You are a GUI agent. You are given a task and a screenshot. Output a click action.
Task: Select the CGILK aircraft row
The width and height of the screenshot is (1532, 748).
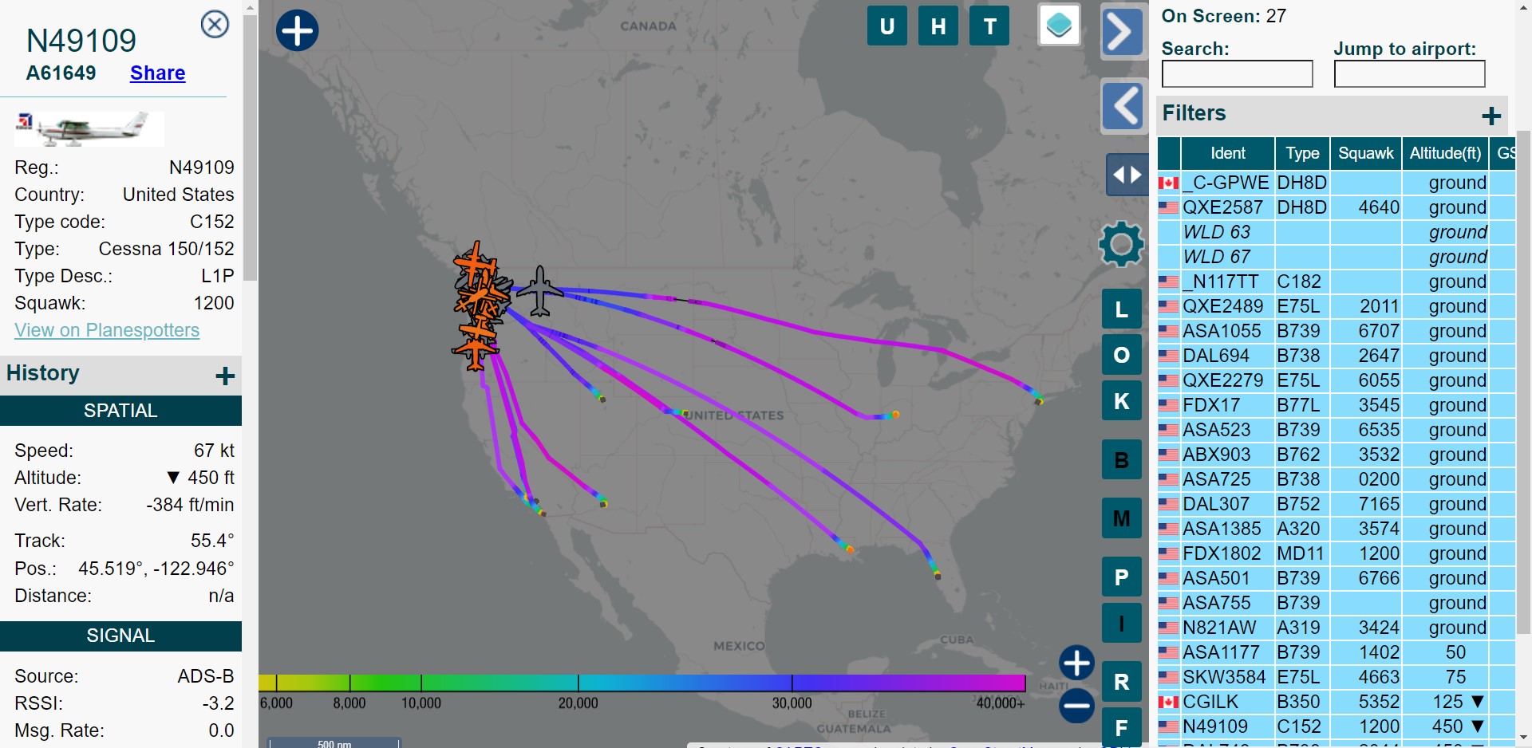point(1337,702)
